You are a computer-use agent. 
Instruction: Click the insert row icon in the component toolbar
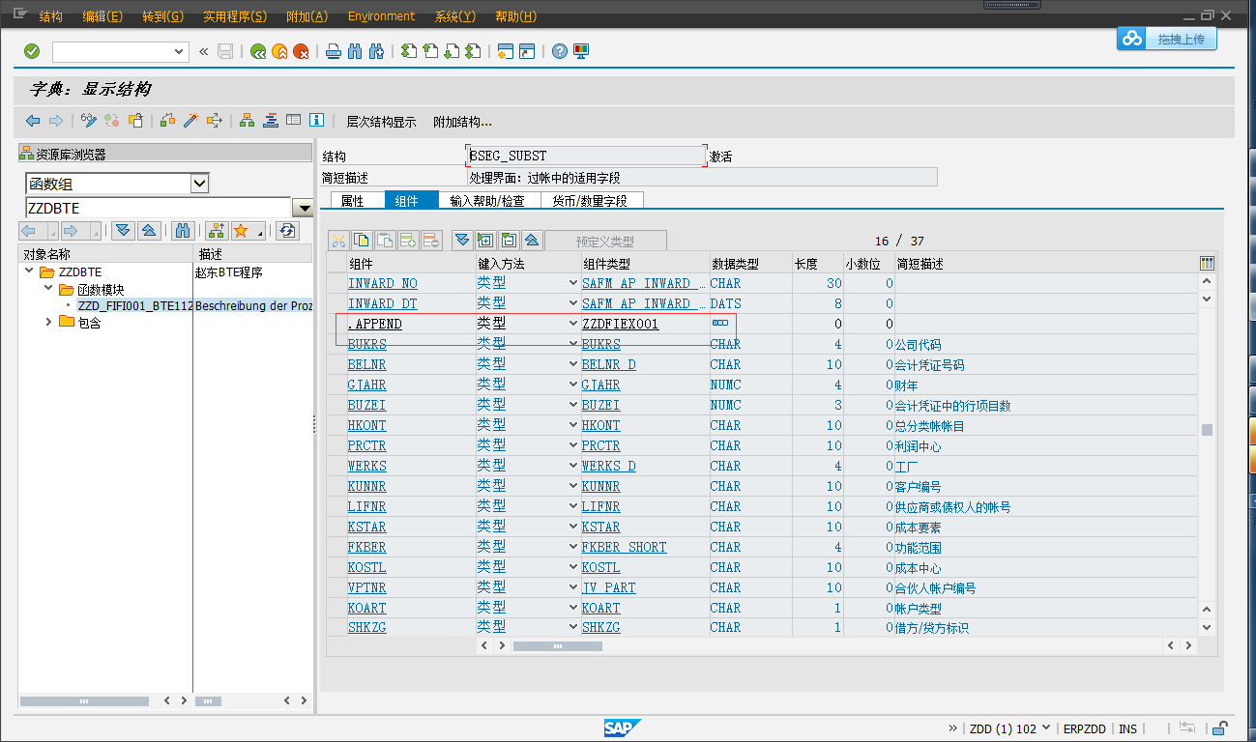pyautogui.click(x=408, y=240)
